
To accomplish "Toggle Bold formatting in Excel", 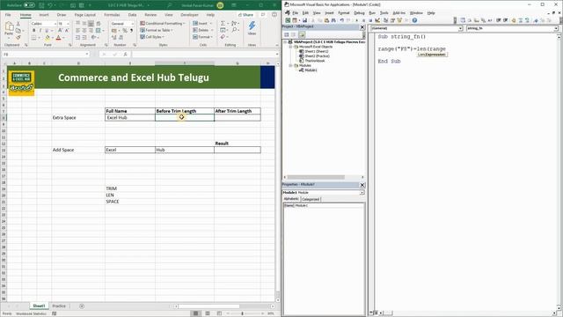I will [33, 31].
